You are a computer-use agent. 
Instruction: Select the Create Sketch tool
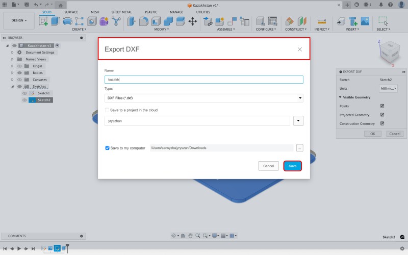click(x=43, y=21)
